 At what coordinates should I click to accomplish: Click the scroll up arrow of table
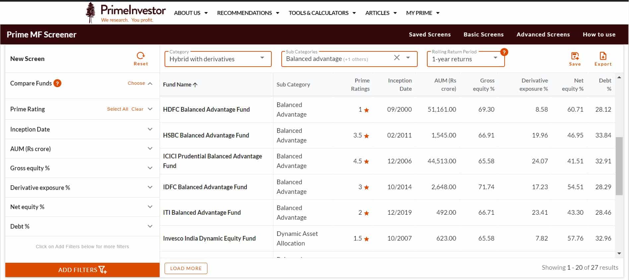(619, 78)
